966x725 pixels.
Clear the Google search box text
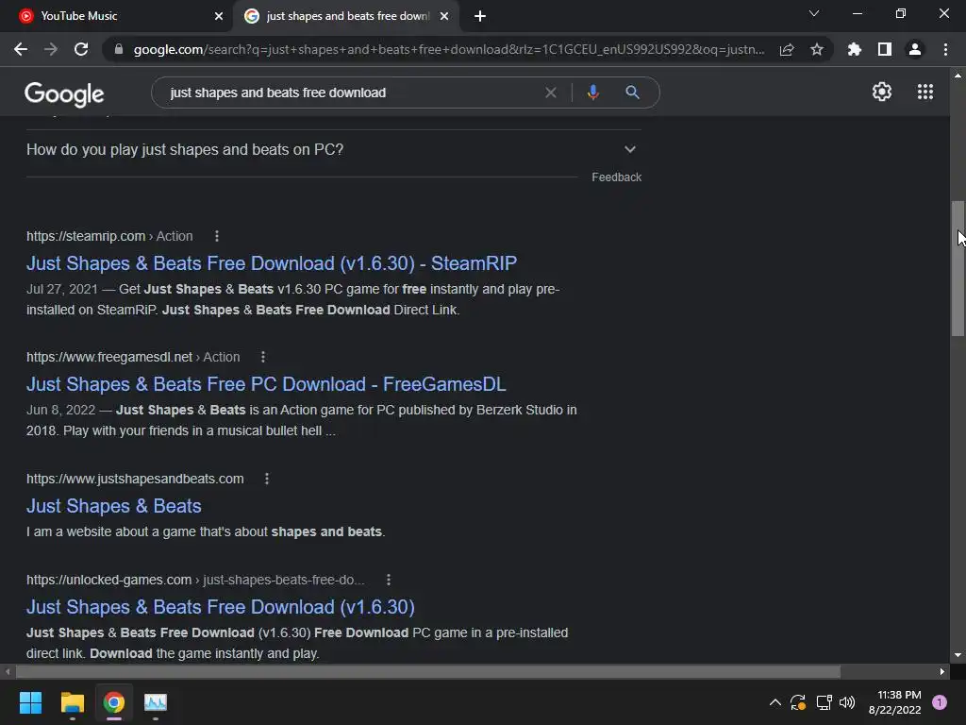coord(551,93)
